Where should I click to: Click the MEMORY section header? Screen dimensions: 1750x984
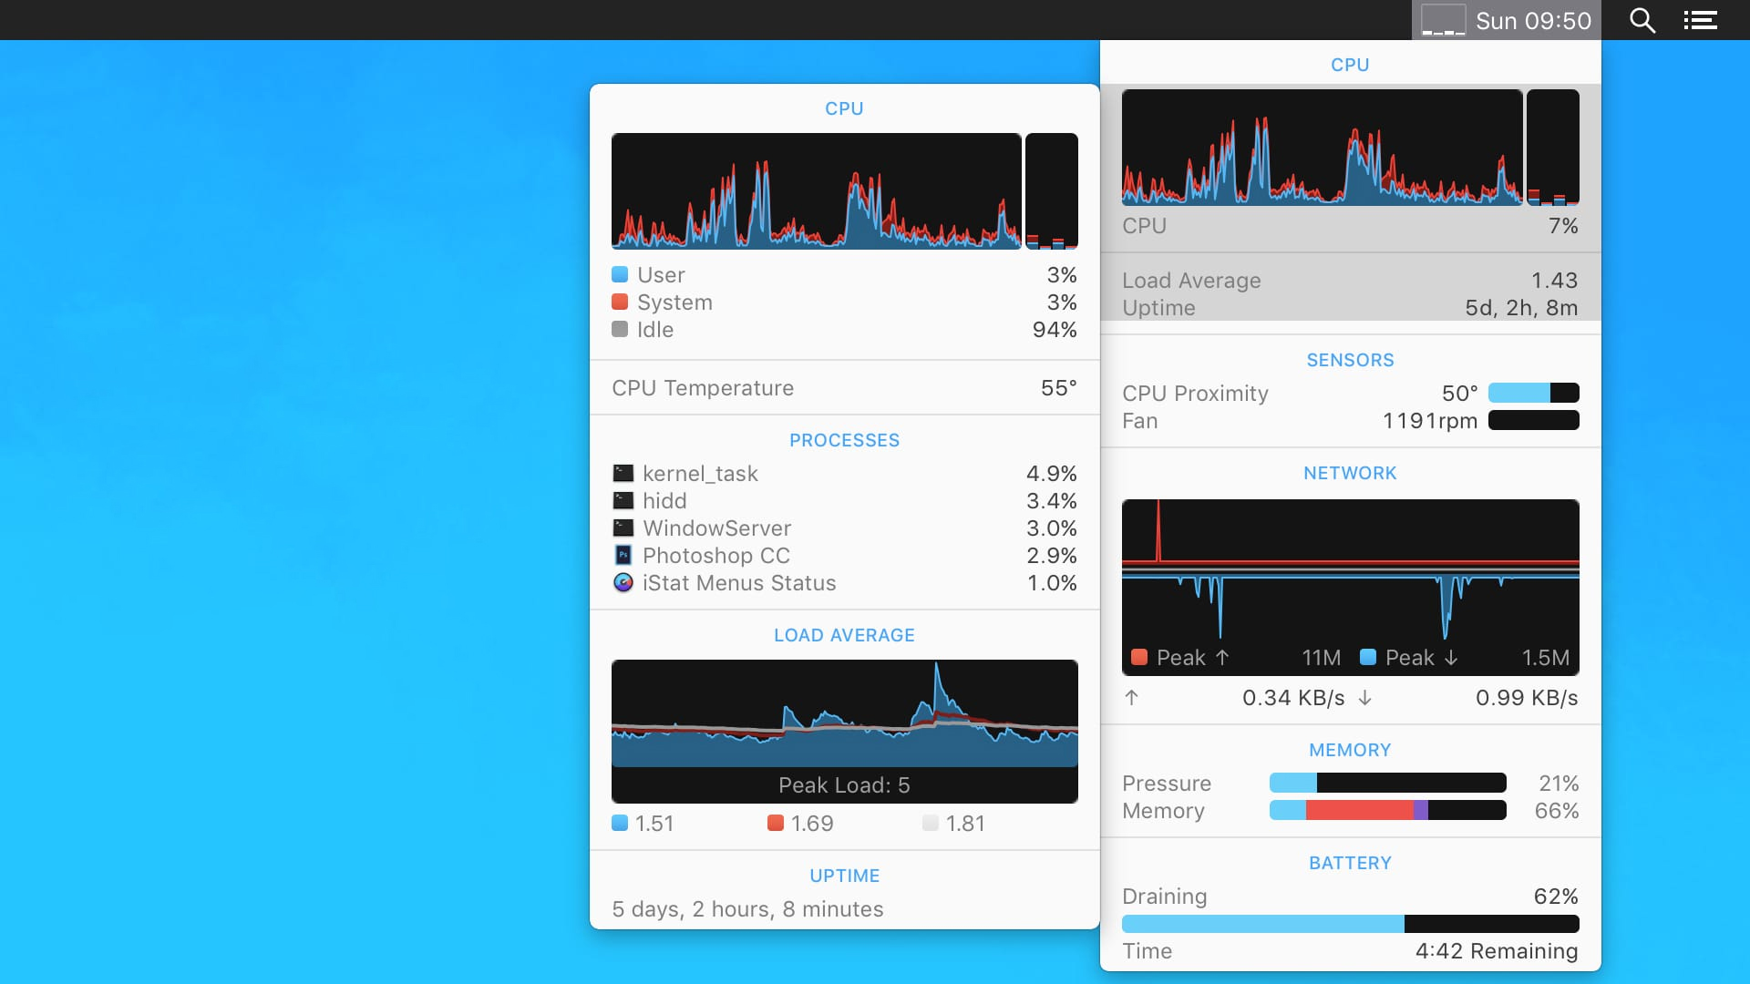tap(1349, 750)
